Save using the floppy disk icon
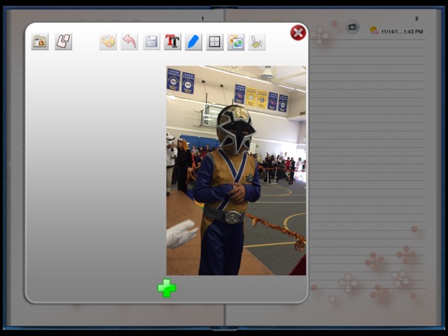Image resolution: width=448 pixels, height=336 pixels. [x=152, y=41]
